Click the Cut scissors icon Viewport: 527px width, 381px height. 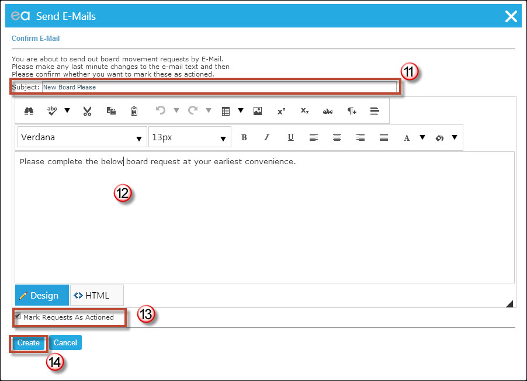point(88,111)
